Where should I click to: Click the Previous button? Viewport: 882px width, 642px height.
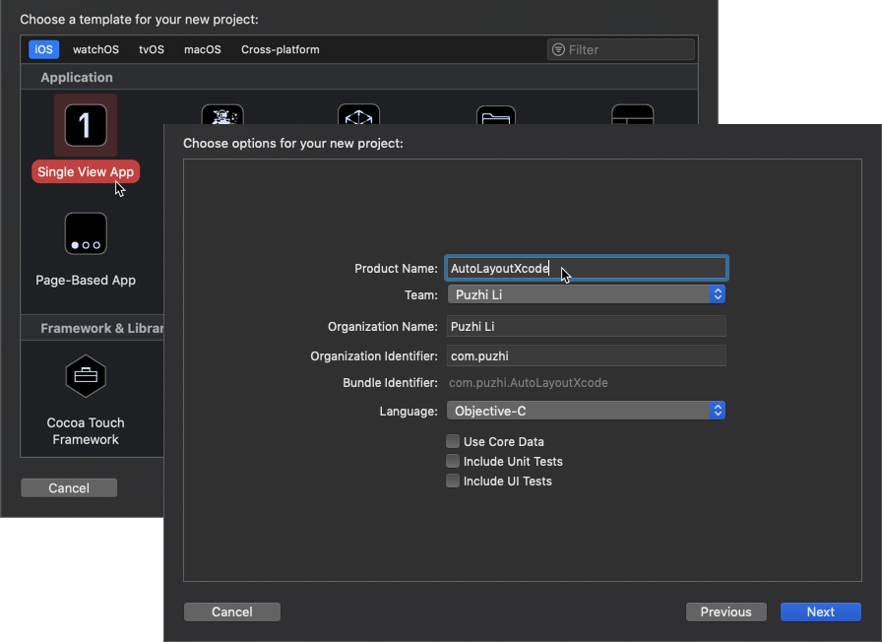725,611
